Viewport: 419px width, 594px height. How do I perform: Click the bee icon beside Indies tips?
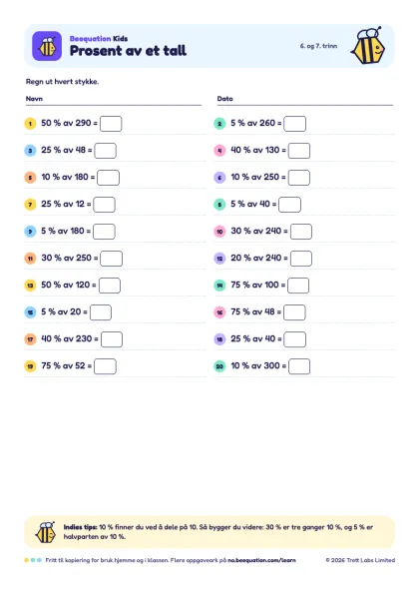46,532
